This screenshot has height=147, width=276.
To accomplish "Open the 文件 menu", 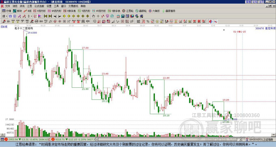I will 8,6.
